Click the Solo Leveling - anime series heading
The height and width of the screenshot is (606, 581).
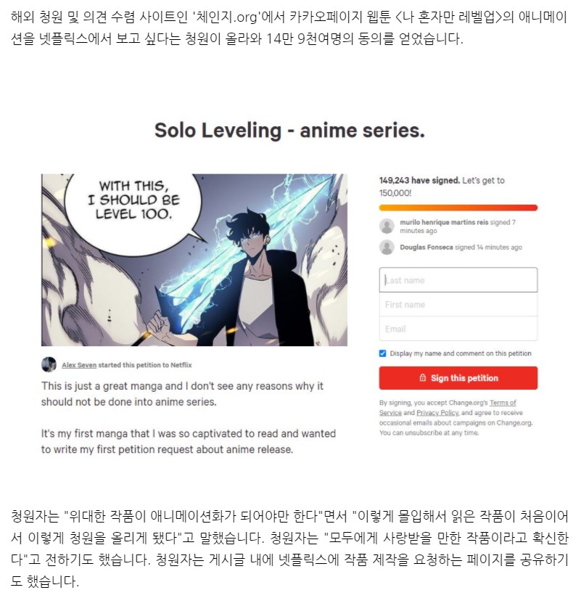tap(289, 130)
